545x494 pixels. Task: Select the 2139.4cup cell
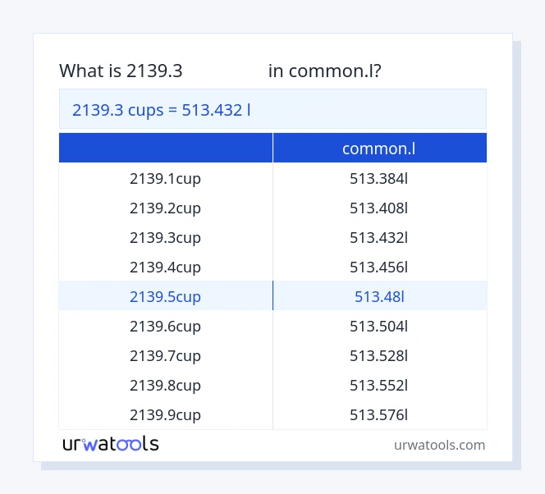click(165, 267)
